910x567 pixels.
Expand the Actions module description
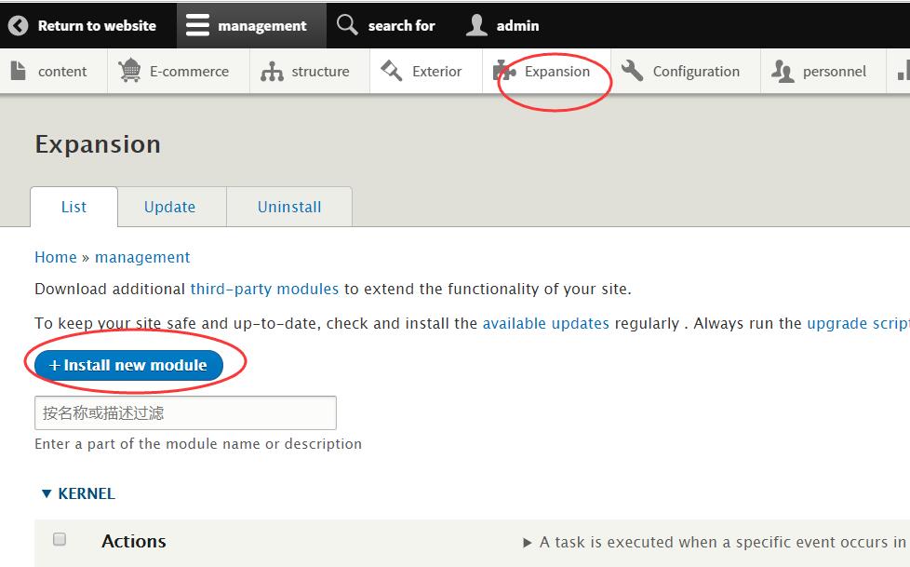(528, 542)
